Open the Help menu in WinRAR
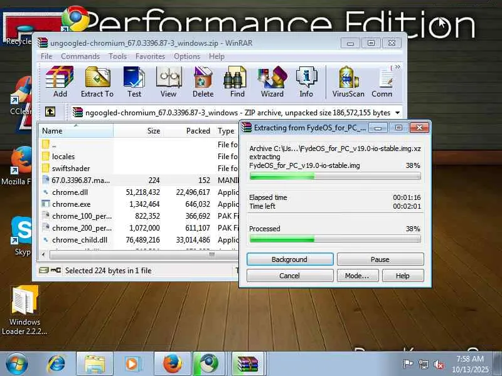This screenshot has width=502, height=376. click(216, 56)
